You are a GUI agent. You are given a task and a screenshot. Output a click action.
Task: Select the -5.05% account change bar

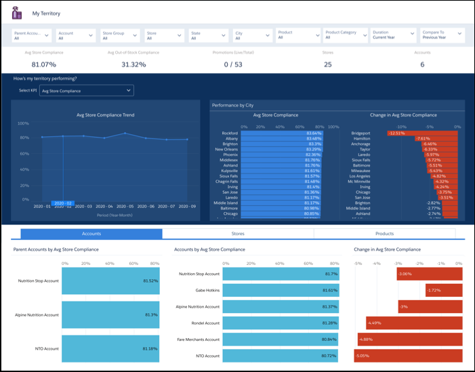(409, 356)
